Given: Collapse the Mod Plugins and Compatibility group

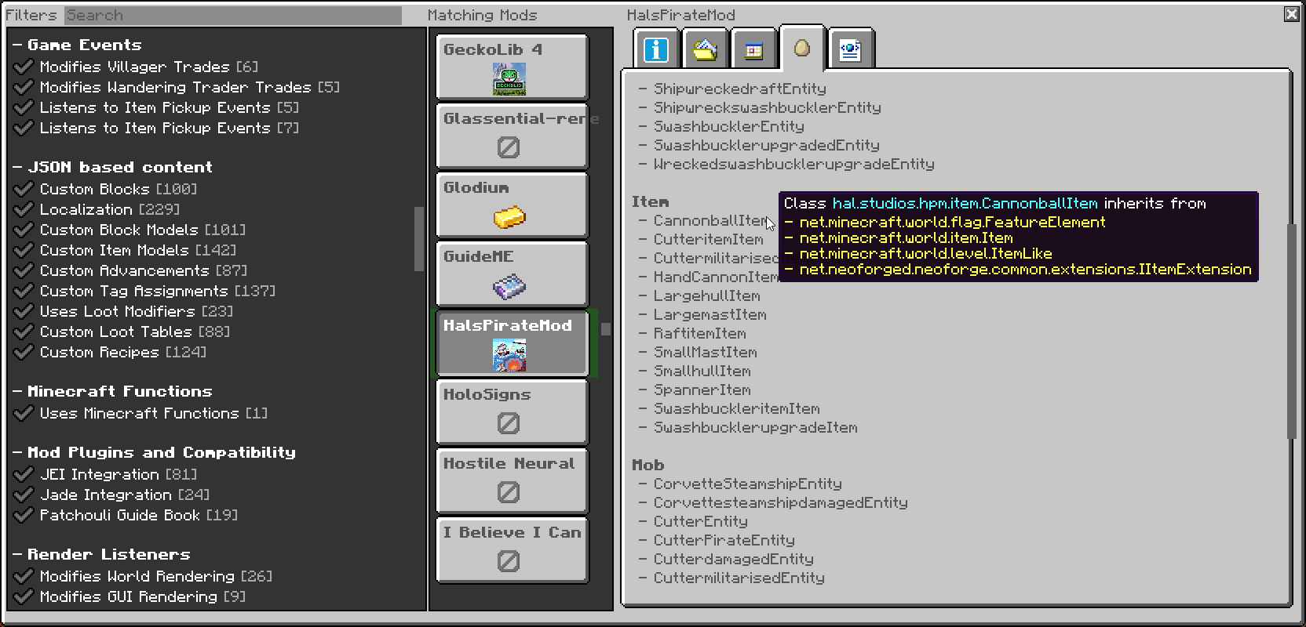Looking at the screenshot, I should pyautogui.click(x=17, y=453).
